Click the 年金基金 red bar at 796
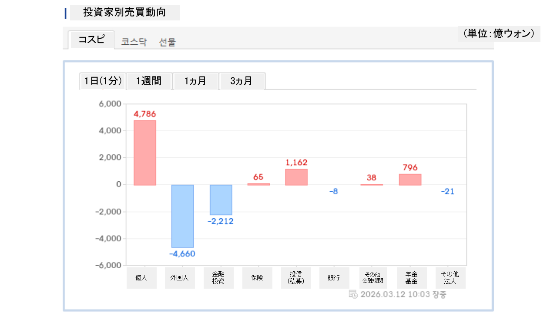The height and width of the screenshot is (313, 557). point(410,180)
